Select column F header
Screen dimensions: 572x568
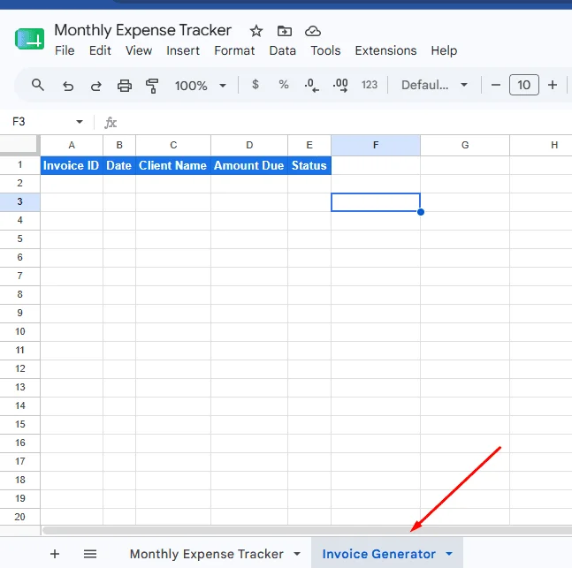(376, 145)
